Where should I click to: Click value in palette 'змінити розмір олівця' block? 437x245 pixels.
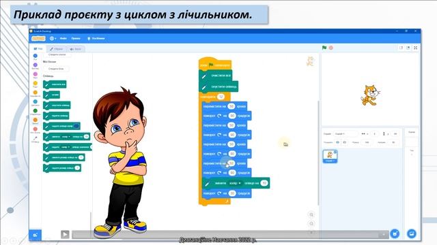pos(81,157)
